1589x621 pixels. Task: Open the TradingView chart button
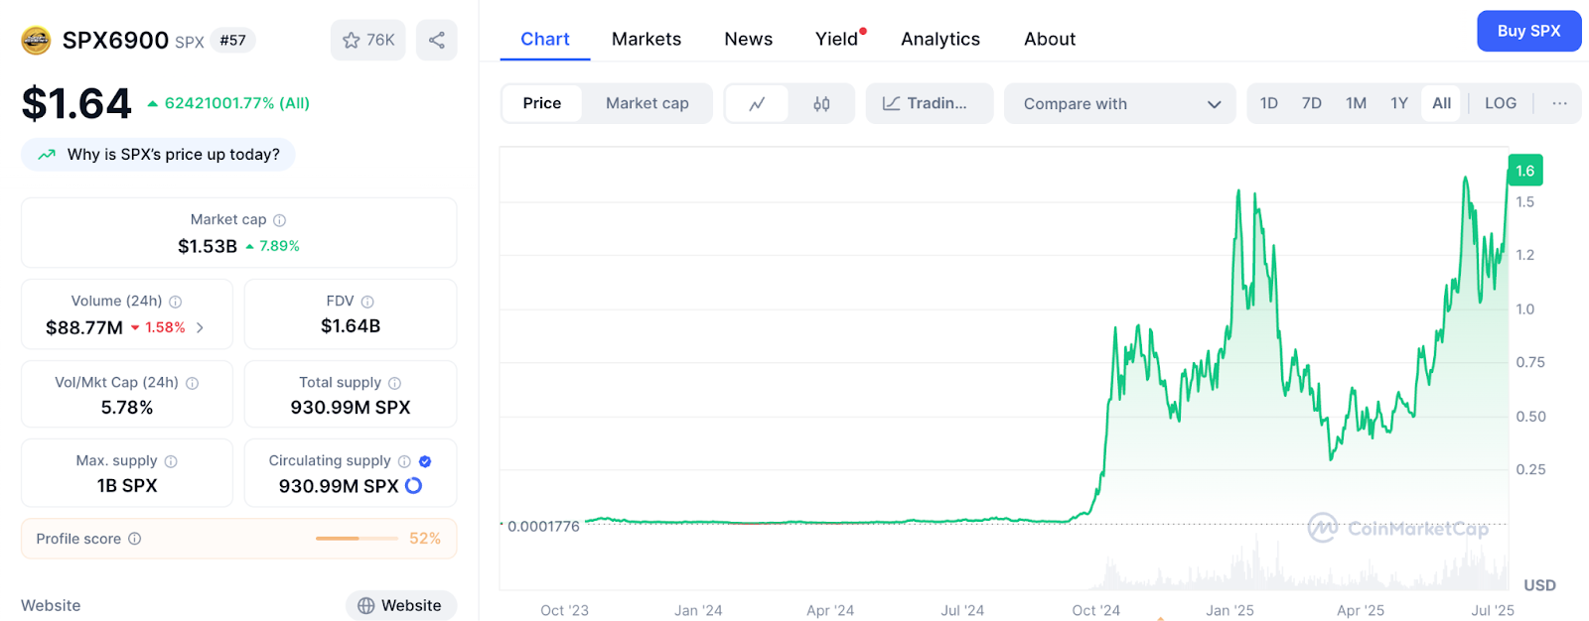930,103
